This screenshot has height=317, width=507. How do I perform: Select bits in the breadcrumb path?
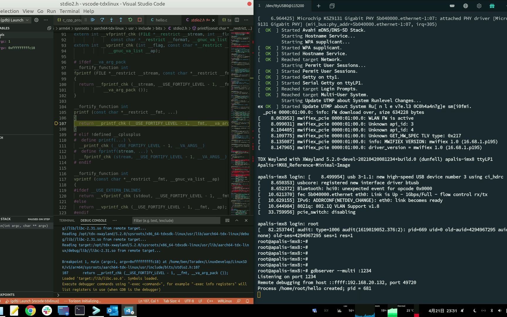coord(159,28)
